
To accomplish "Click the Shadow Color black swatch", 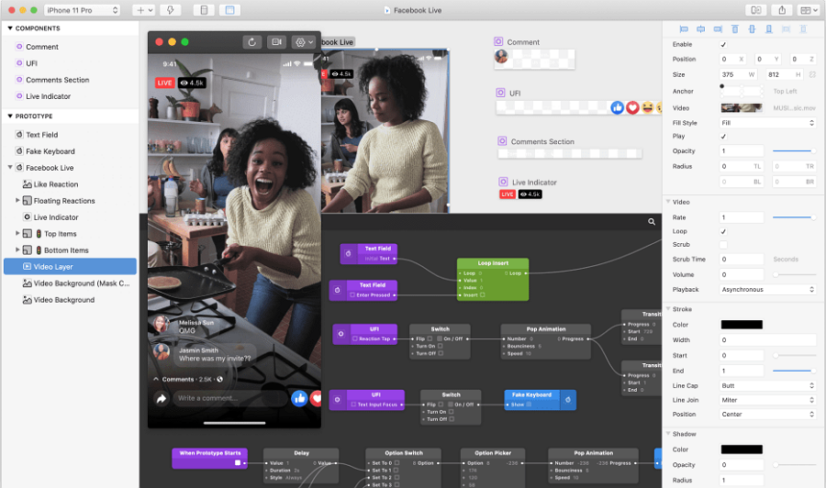I will tap(742, 449).
